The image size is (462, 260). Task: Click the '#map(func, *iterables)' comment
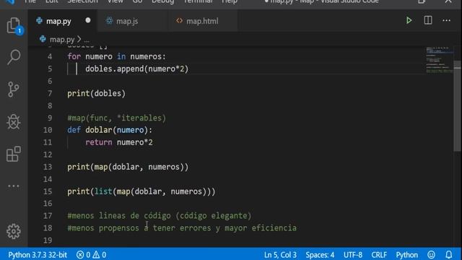tap(117, 118)
